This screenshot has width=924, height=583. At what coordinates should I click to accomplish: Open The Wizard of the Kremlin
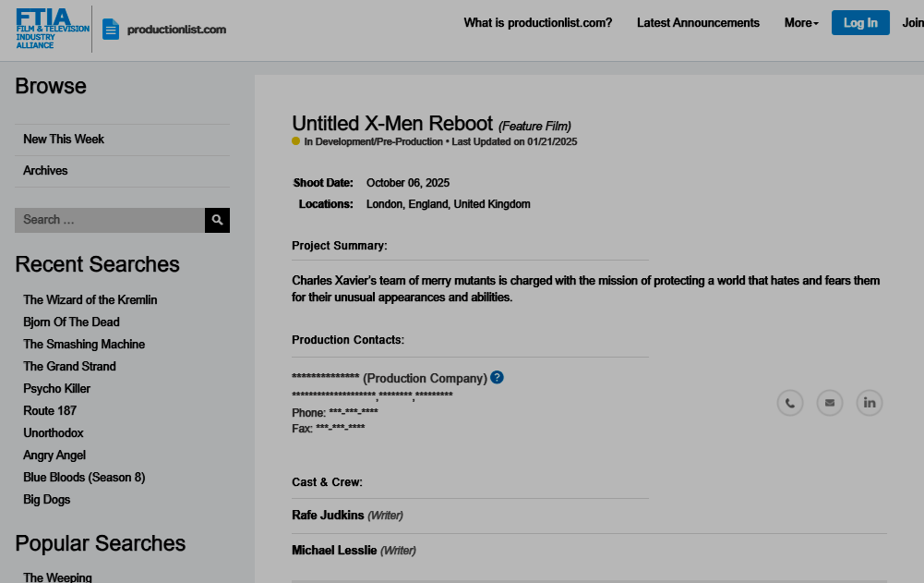[x=90, y=300]
